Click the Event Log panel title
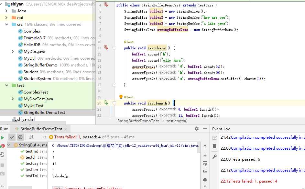This screenshot has width=305, height=189. 221,129
